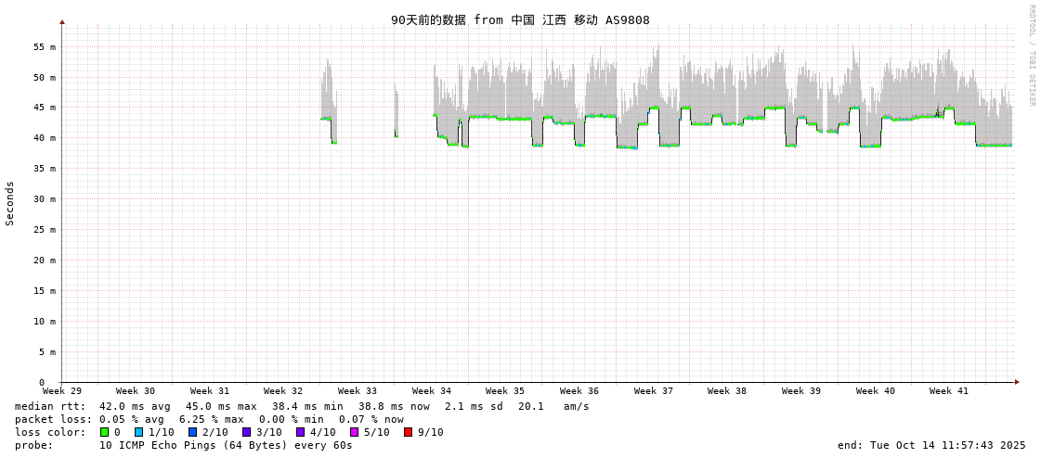Click the 2.1 ms sd value

click(475, 406)
